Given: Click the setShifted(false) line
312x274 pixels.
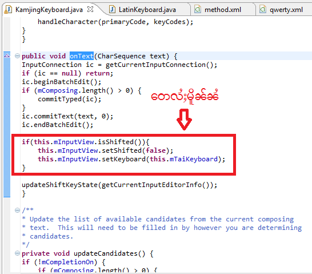Looking at the screenshot, I should [x=106, y=150].
